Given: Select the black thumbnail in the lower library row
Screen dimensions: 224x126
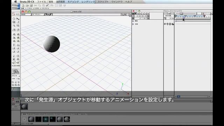Looking at the screenshot, I should (x=38, y=119).
